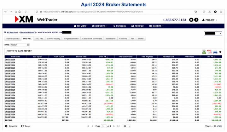Click the total Gross P&L value 45,024.88
Image resolution: width=227 pixels, height=132 pixels.
click(108, 120)
